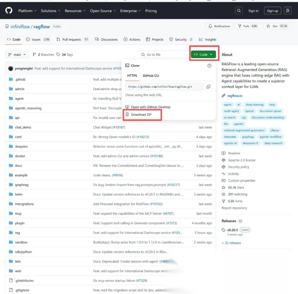The height and width of the screenshot is (294, 298).
Task: Click the Notifications bell button
Action: pos(219,26)
